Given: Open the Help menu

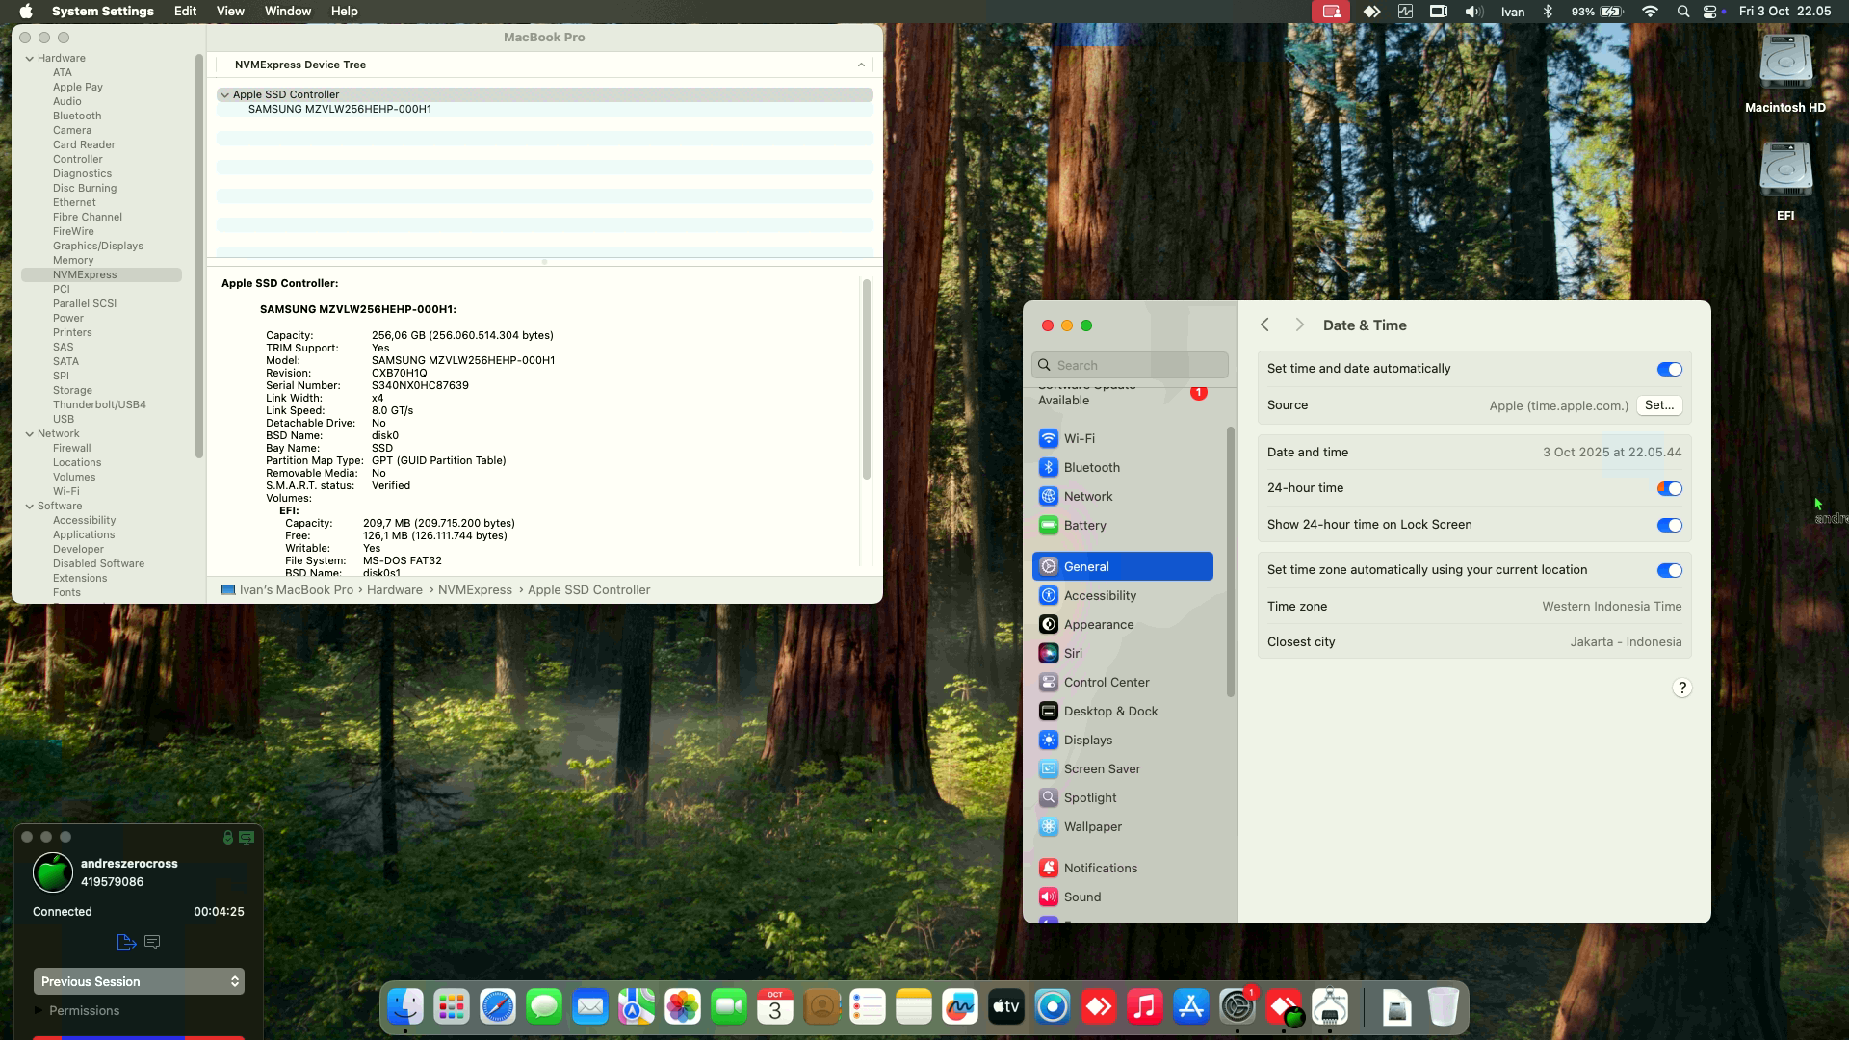Looking at the screenshot, I should pyautogui.click(x=344, y=12).
